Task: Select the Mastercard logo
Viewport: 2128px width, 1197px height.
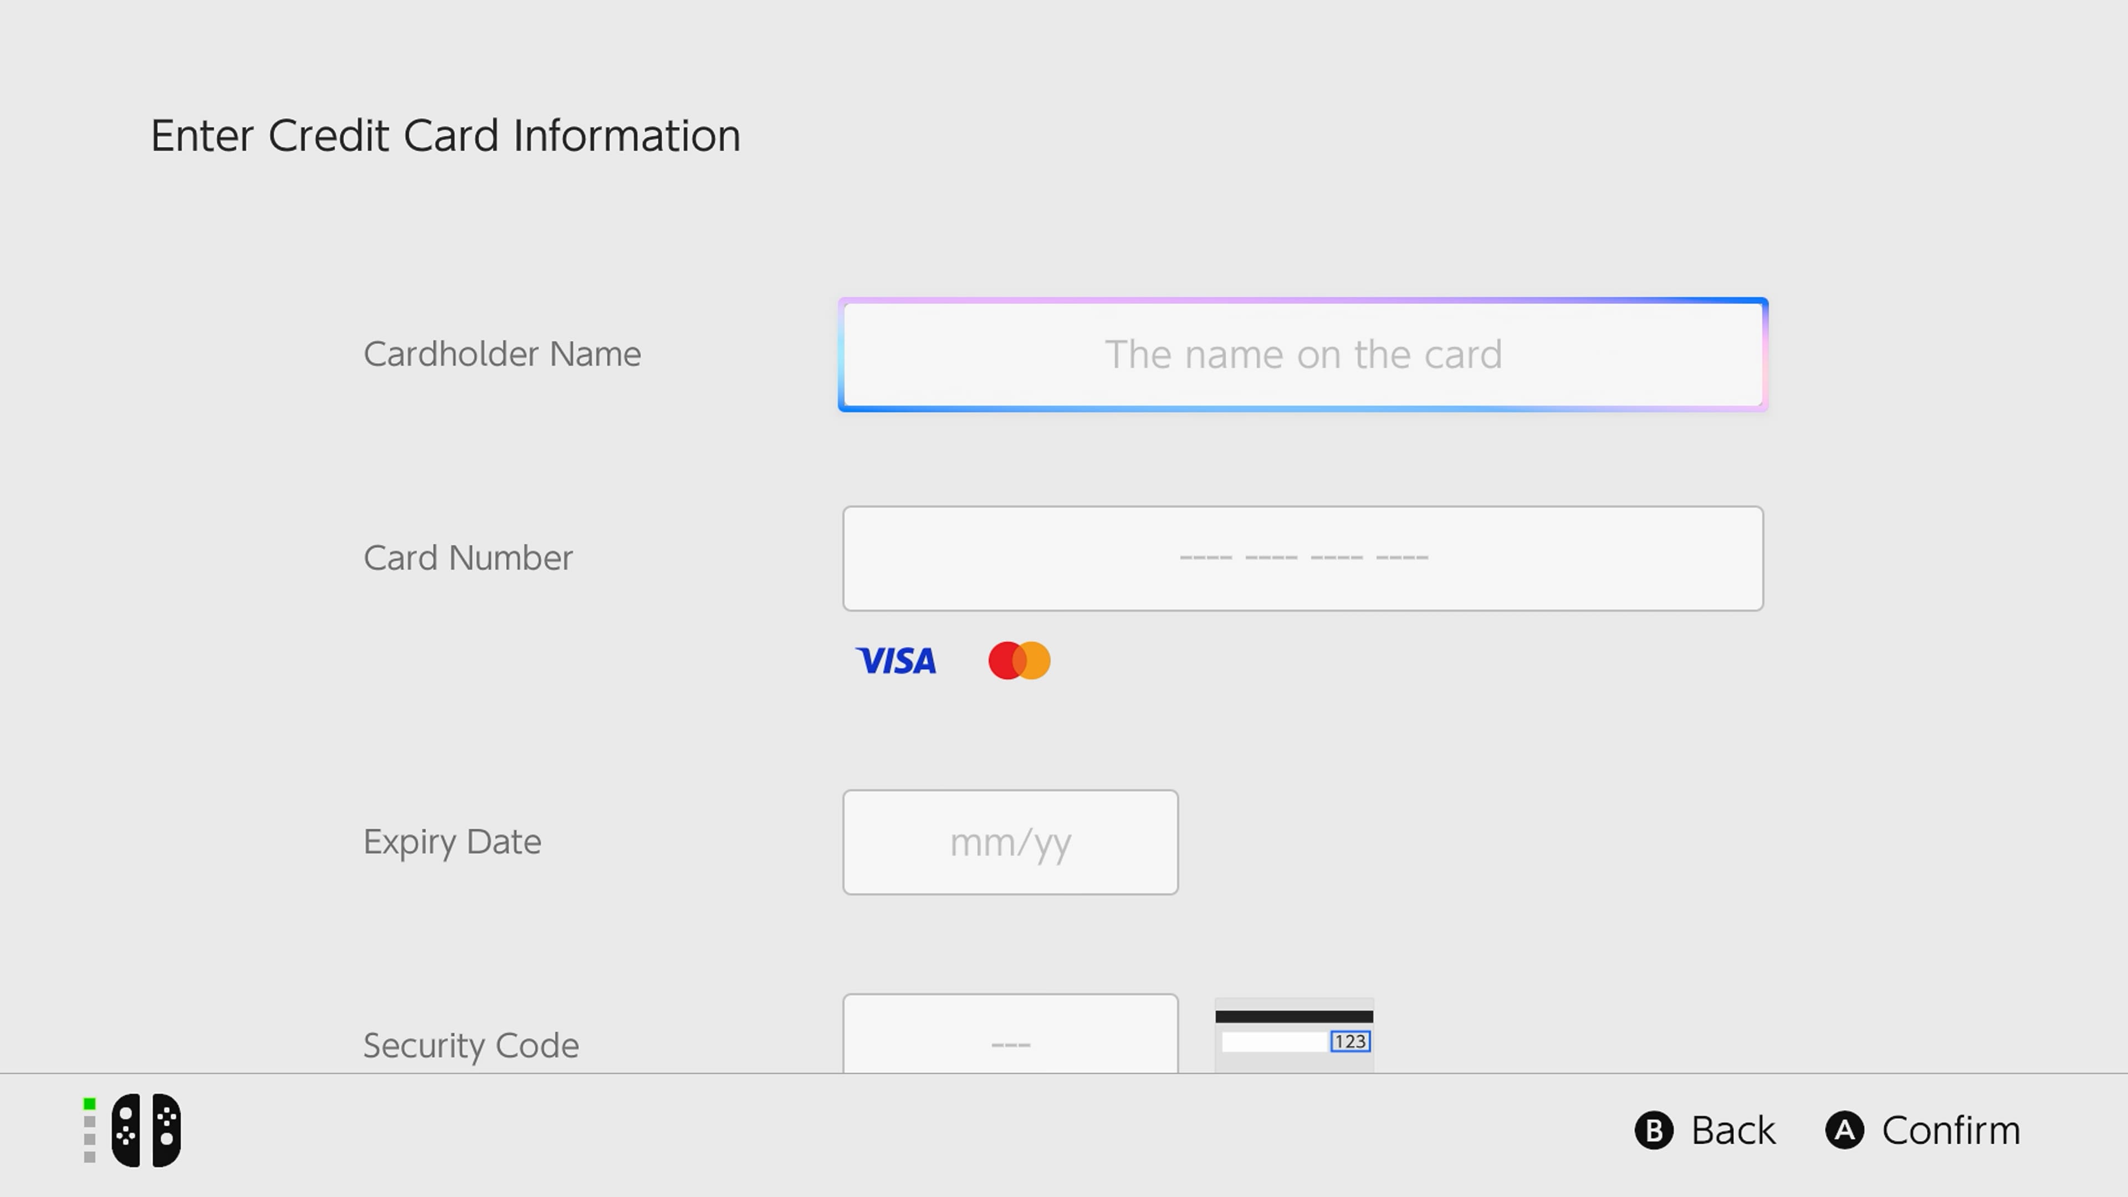Action: [x=1018, y=661]
